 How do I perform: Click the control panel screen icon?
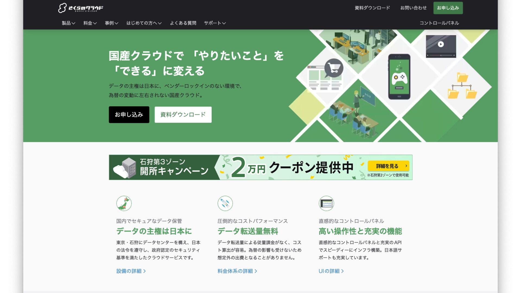tap(326, 203)
